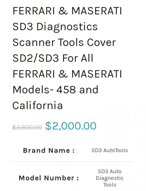Click the "SD3 AutoTools" brand value

click(x=110, y=151)
